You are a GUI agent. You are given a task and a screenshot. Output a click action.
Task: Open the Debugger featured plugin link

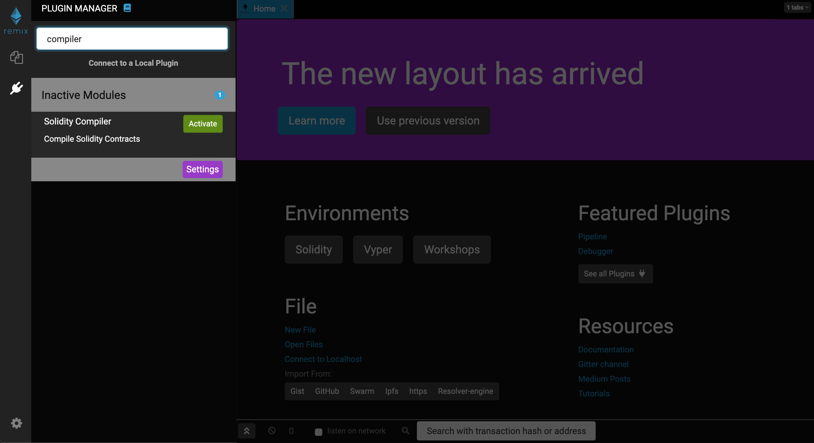[x=596, y=251]
